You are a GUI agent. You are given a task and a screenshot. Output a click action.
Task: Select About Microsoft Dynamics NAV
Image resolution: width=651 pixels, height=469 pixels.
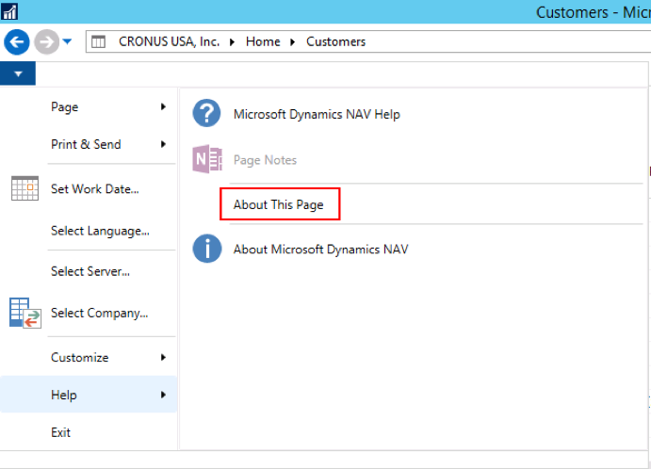click(320, 250)
